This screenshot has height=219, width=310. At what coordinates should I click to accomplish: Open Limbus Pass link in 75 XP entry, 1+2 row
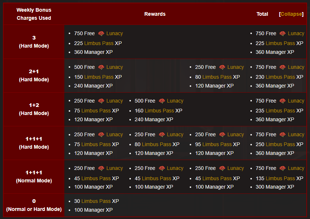[96, 111]
